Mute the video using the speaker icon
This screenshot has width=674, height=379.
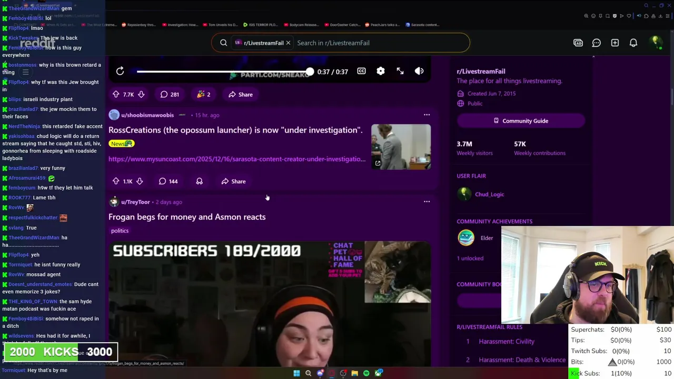(x=419, y=71)
